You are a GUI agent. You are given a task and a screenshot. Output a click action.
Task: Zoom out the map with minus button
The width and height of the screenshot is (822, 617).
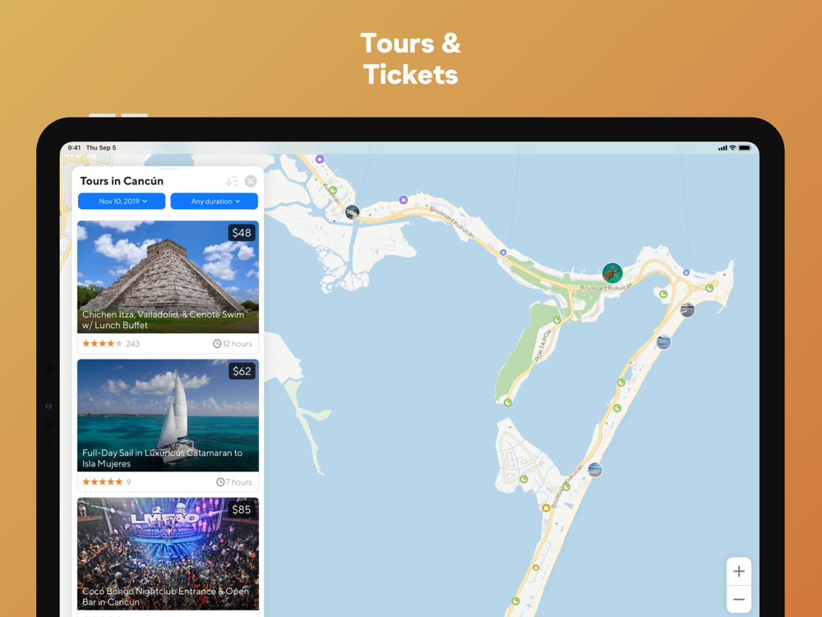(x=739, y=599)
